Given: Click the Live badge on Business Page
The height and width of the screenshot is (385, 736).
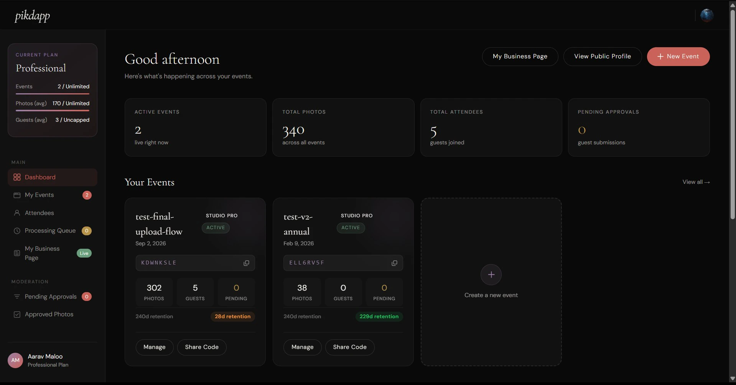Looking at the screenshot, I should tap(84, 253).
